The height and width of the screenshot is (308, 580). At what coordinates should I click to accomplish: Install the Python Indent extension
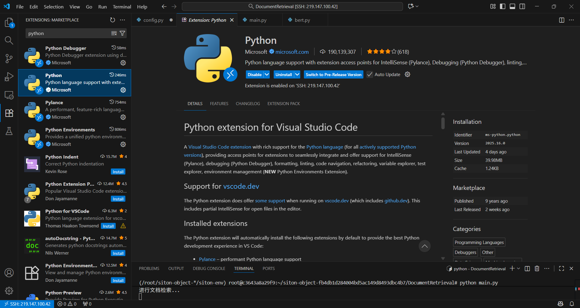[118, 172]
